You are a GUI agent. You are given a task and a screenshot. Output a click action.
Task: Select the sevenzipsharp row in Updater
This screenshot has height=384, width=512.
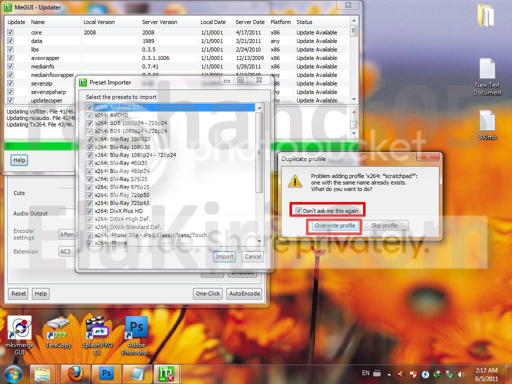[177, 92]
